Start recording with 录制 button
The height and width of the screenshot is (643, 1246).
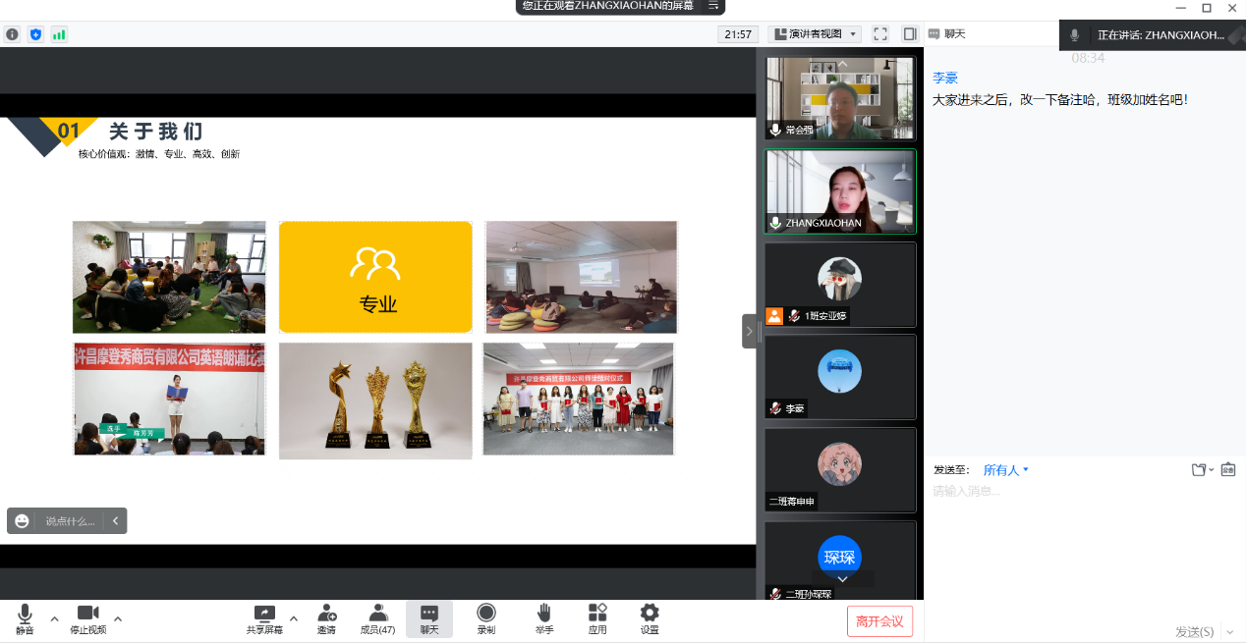[486, 619]
